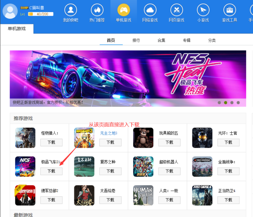Screen dimensions: 253x217
Task: Click the SVIP badge
Action: pyautogui.click(x=24, y=8)
